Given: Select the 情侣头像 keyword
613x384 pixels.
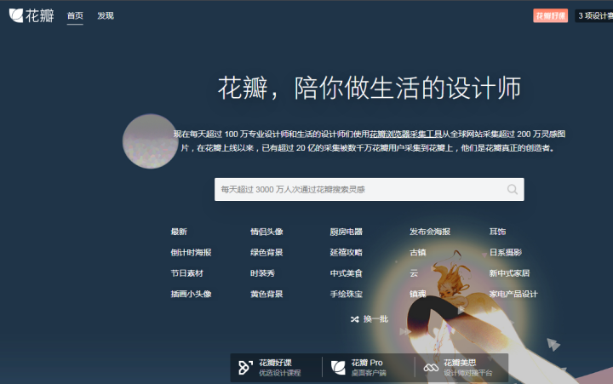Looking at the screenshot, I should (x=266, y=232).
